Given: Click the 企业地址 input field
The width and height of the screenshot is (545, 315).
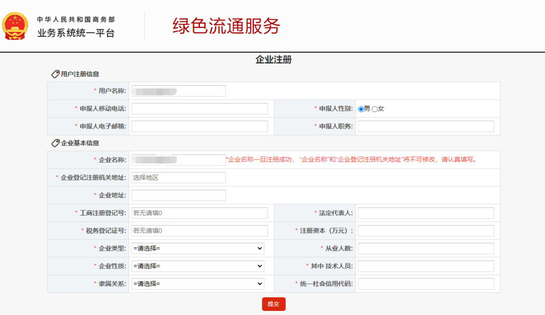Looking at the screenshot, I should pos(178,195).
